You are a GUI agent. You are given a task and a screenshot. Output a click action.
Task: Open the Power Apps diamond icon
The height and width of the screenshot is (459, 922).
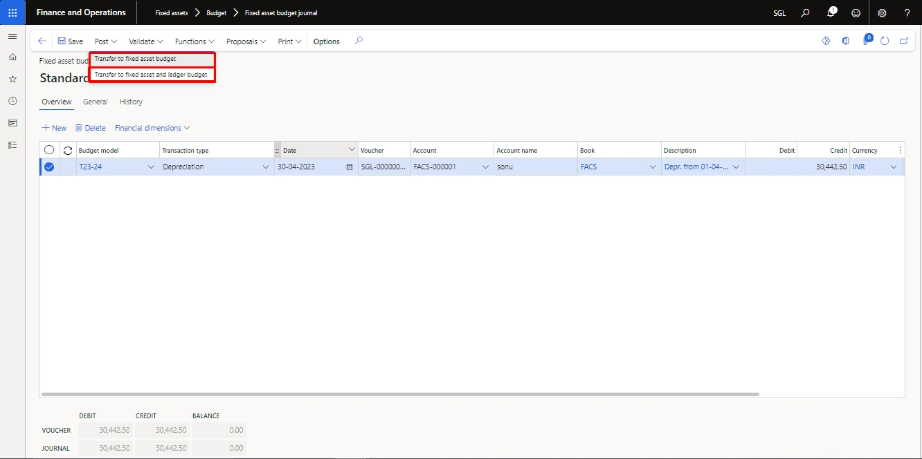(826, 41)
